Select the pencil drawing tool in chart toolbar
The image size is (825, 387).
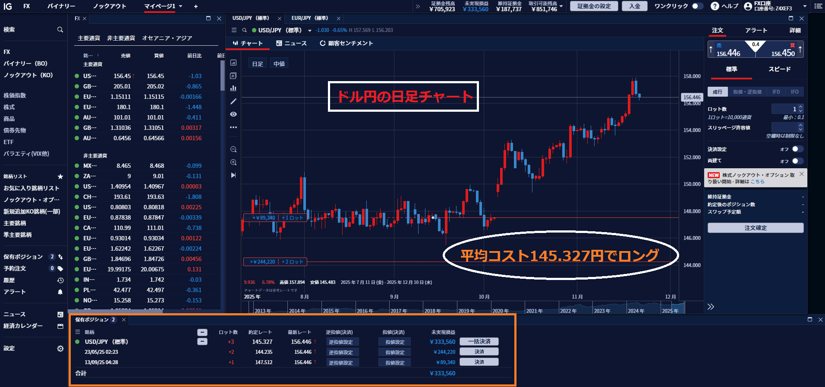[233, 101]
